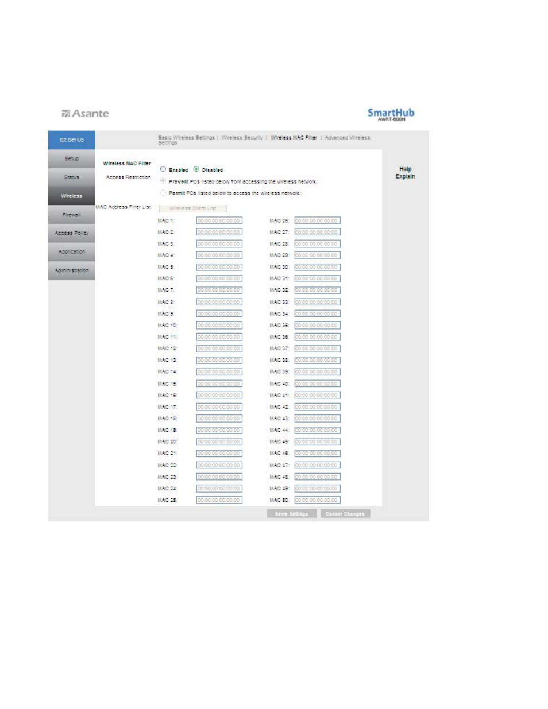This screenshot has height=709, width=548.
Task: Open the Help link
Action: [x=406, y=169]
